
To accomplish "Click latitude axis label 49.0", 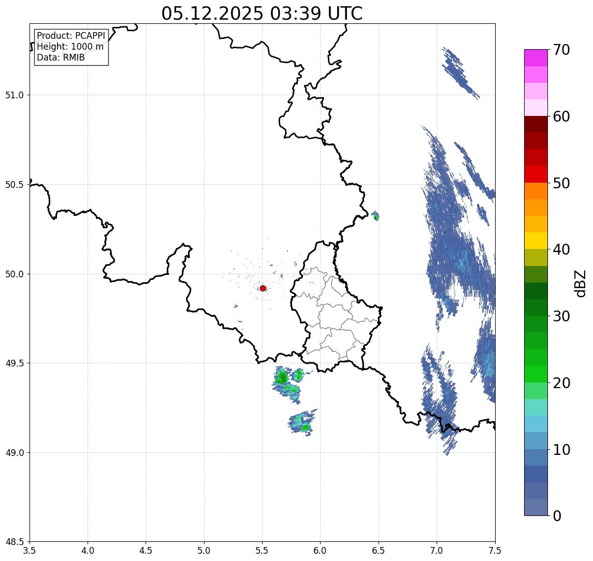I will pyautogui.click(x=15, y=452).
